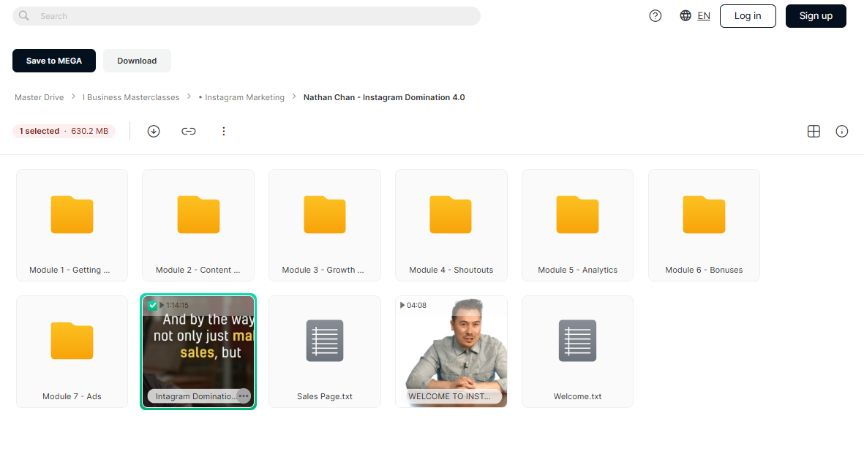Open Module 2 - Content folder
Image resolution: width=864 pixels, height=465 pixels.
(198, 224)
